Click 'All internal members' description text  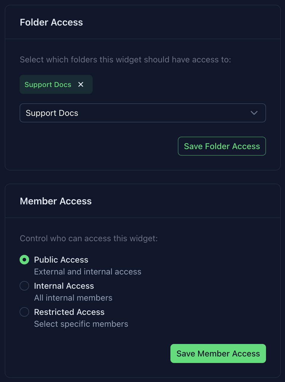click(x=73, y=298)
